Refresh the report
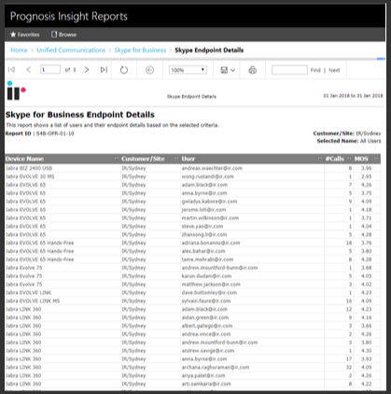 (x=124, y=70)
